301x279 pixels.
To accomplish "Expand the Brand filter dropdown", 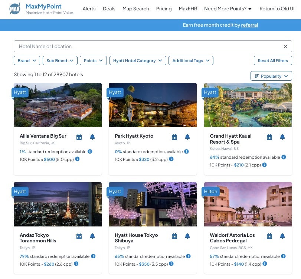I will coord(27,61).
